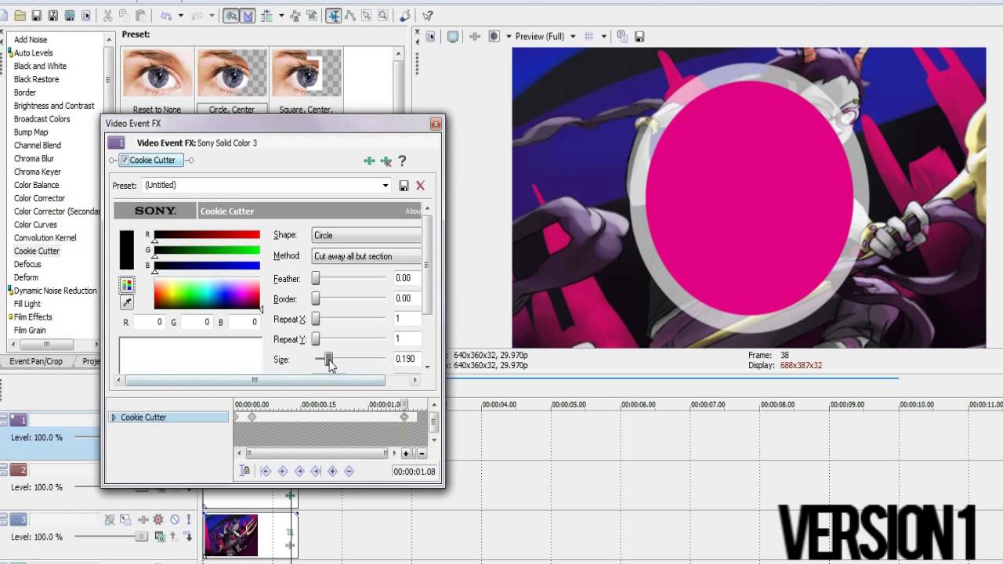Uncheck the Cookie Cutter effect checkbox

125,160
